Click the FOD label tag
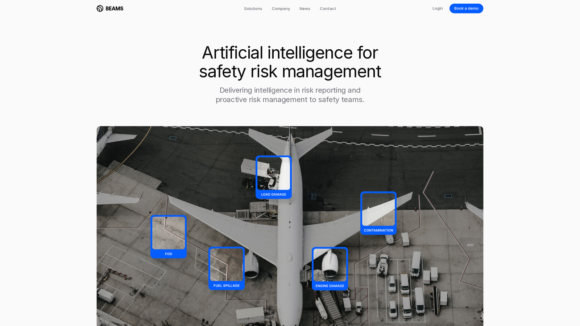The height and width of the screenshot is (326, 580). 169,254
